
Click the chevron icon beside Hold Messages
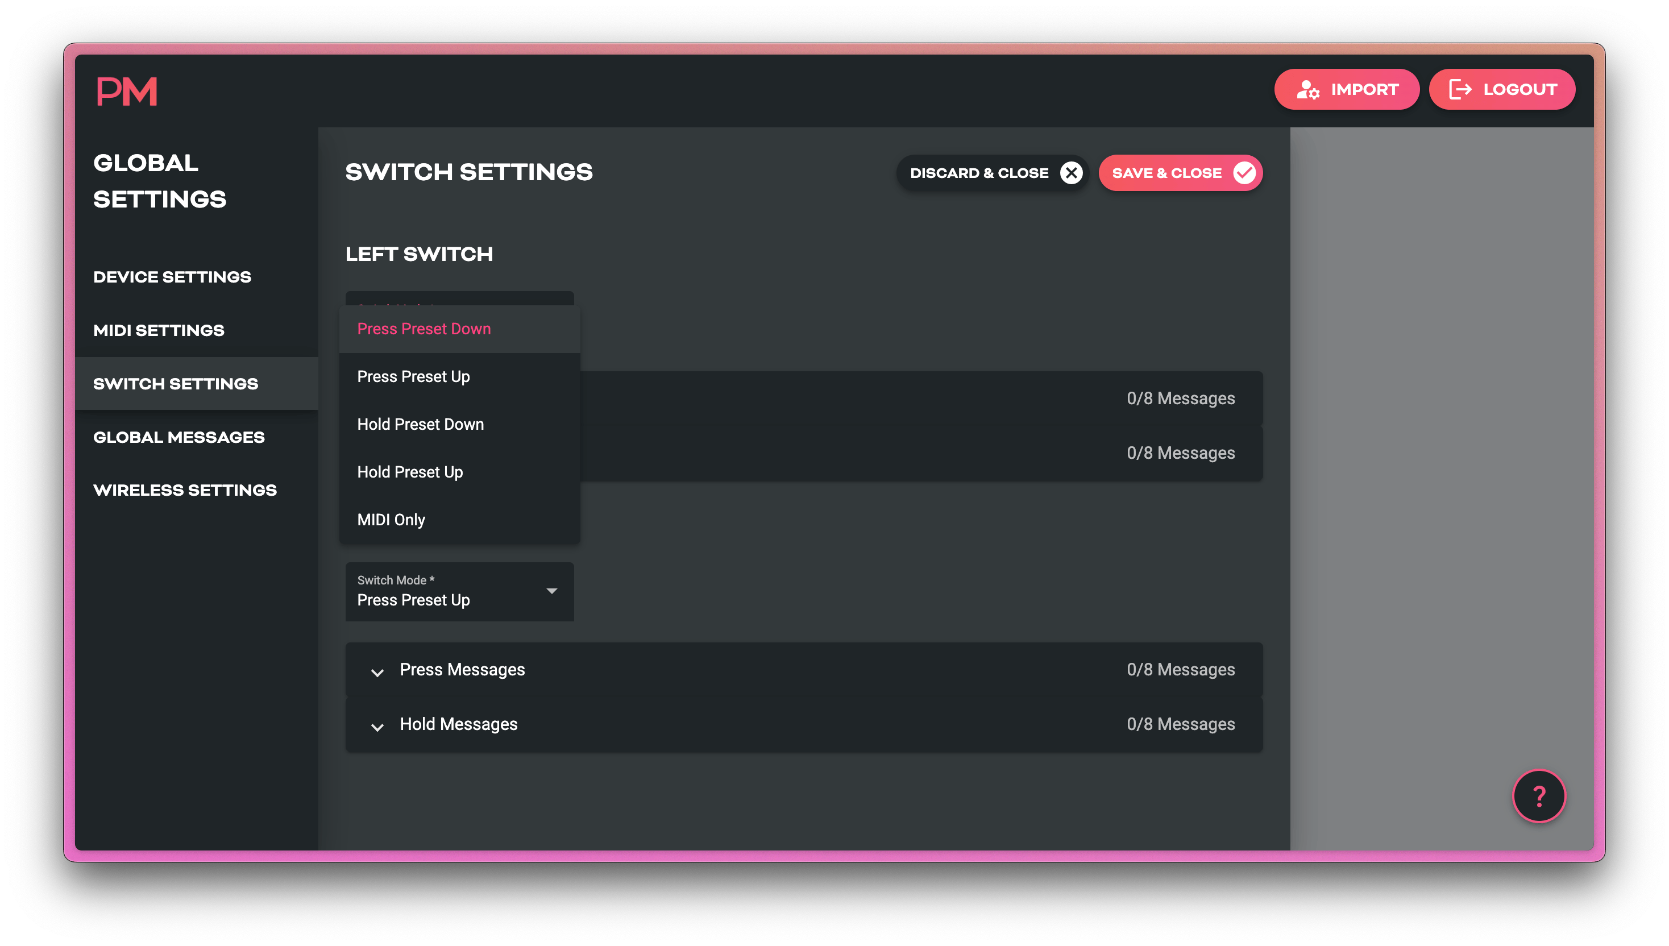pos(377,724)
